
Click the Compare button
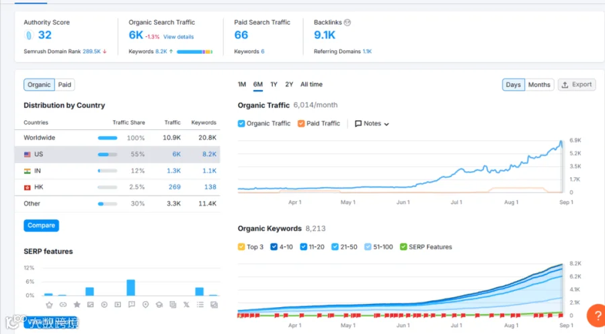(x=41, y=225)
